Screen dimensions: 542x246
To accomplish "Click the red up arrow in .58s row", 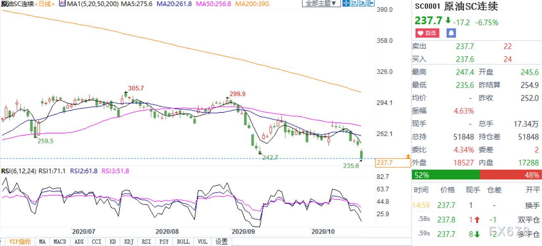I will pos(477,219).
